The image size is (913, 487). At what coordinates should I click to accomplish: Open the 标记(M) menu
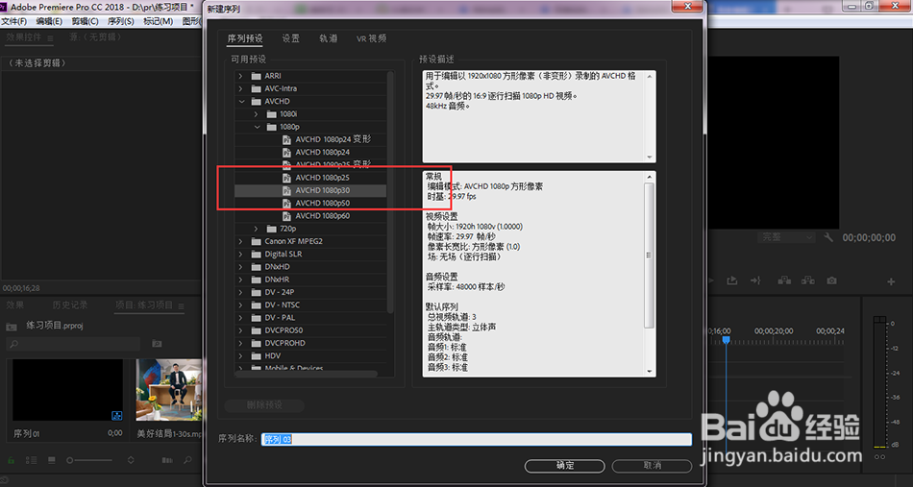[158, 21]
